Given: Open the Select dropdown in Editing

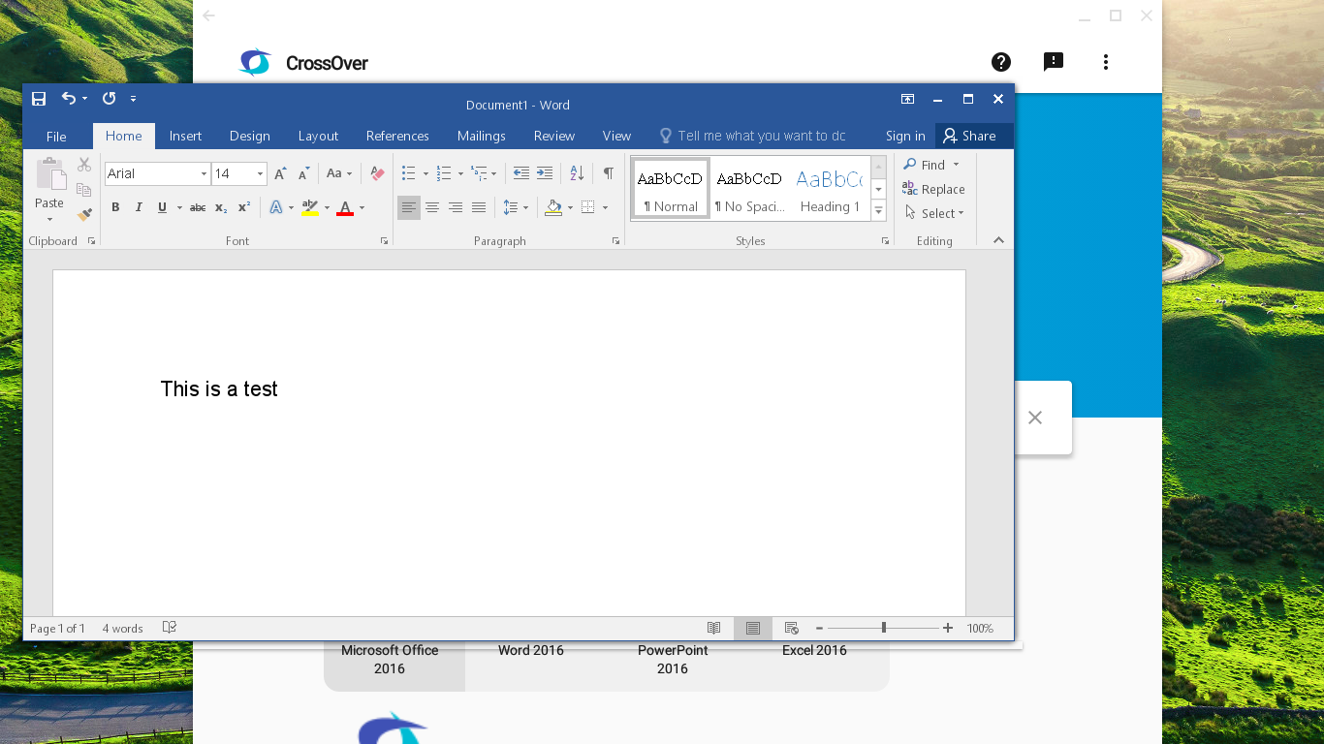Looking at the screenshot, I should tap(934, 213).
